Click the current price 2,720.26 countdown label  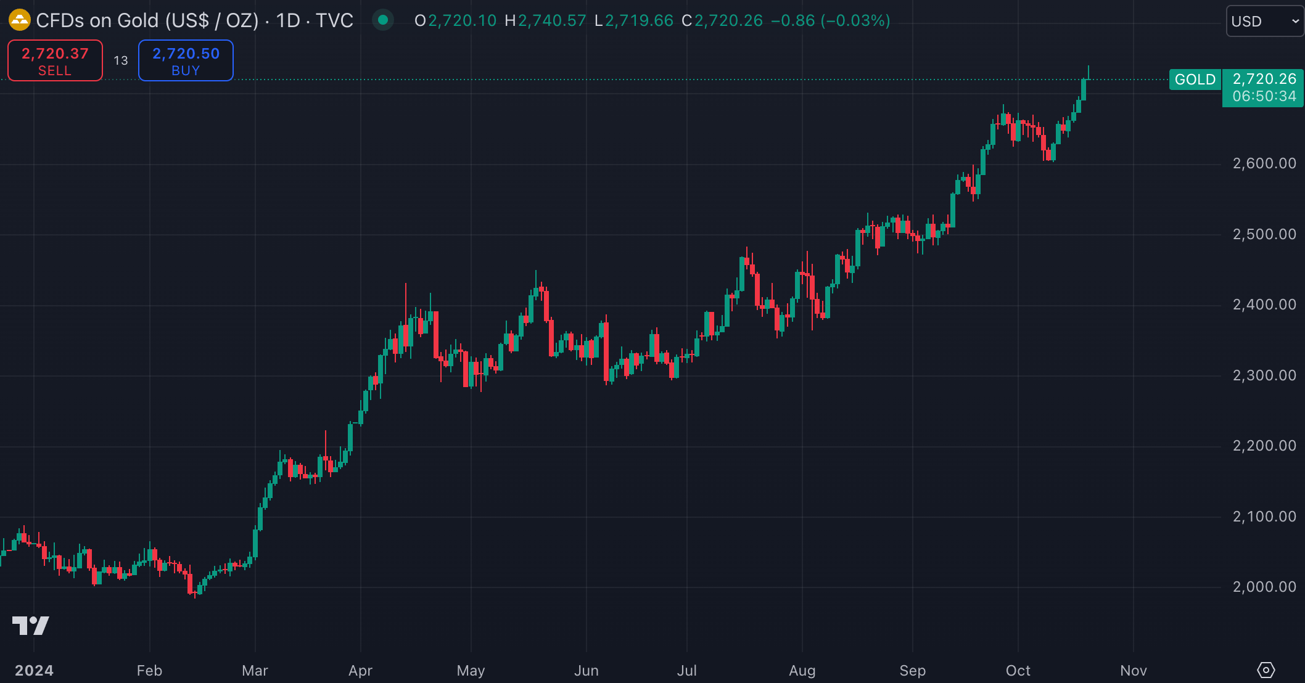(x=1263, y=88)
